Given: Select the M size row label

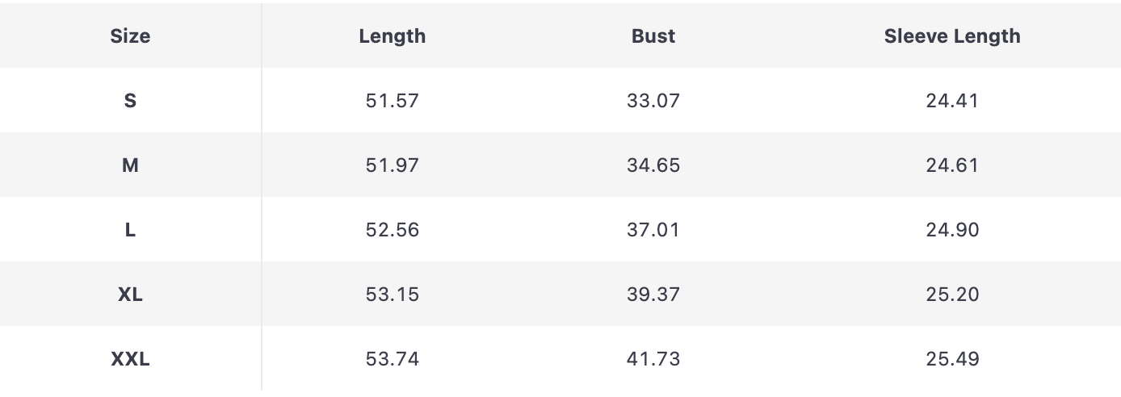Looking at the screenshot, I should pyautogui.click(x=130, y=165).
